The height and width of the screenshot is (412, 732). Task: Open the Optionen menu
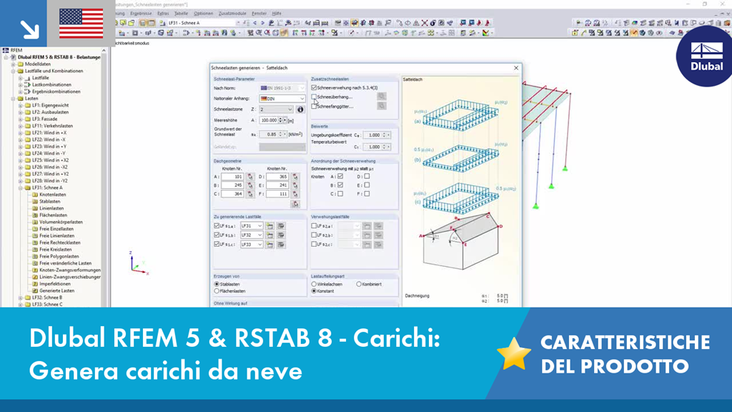(x=203, y=14)
